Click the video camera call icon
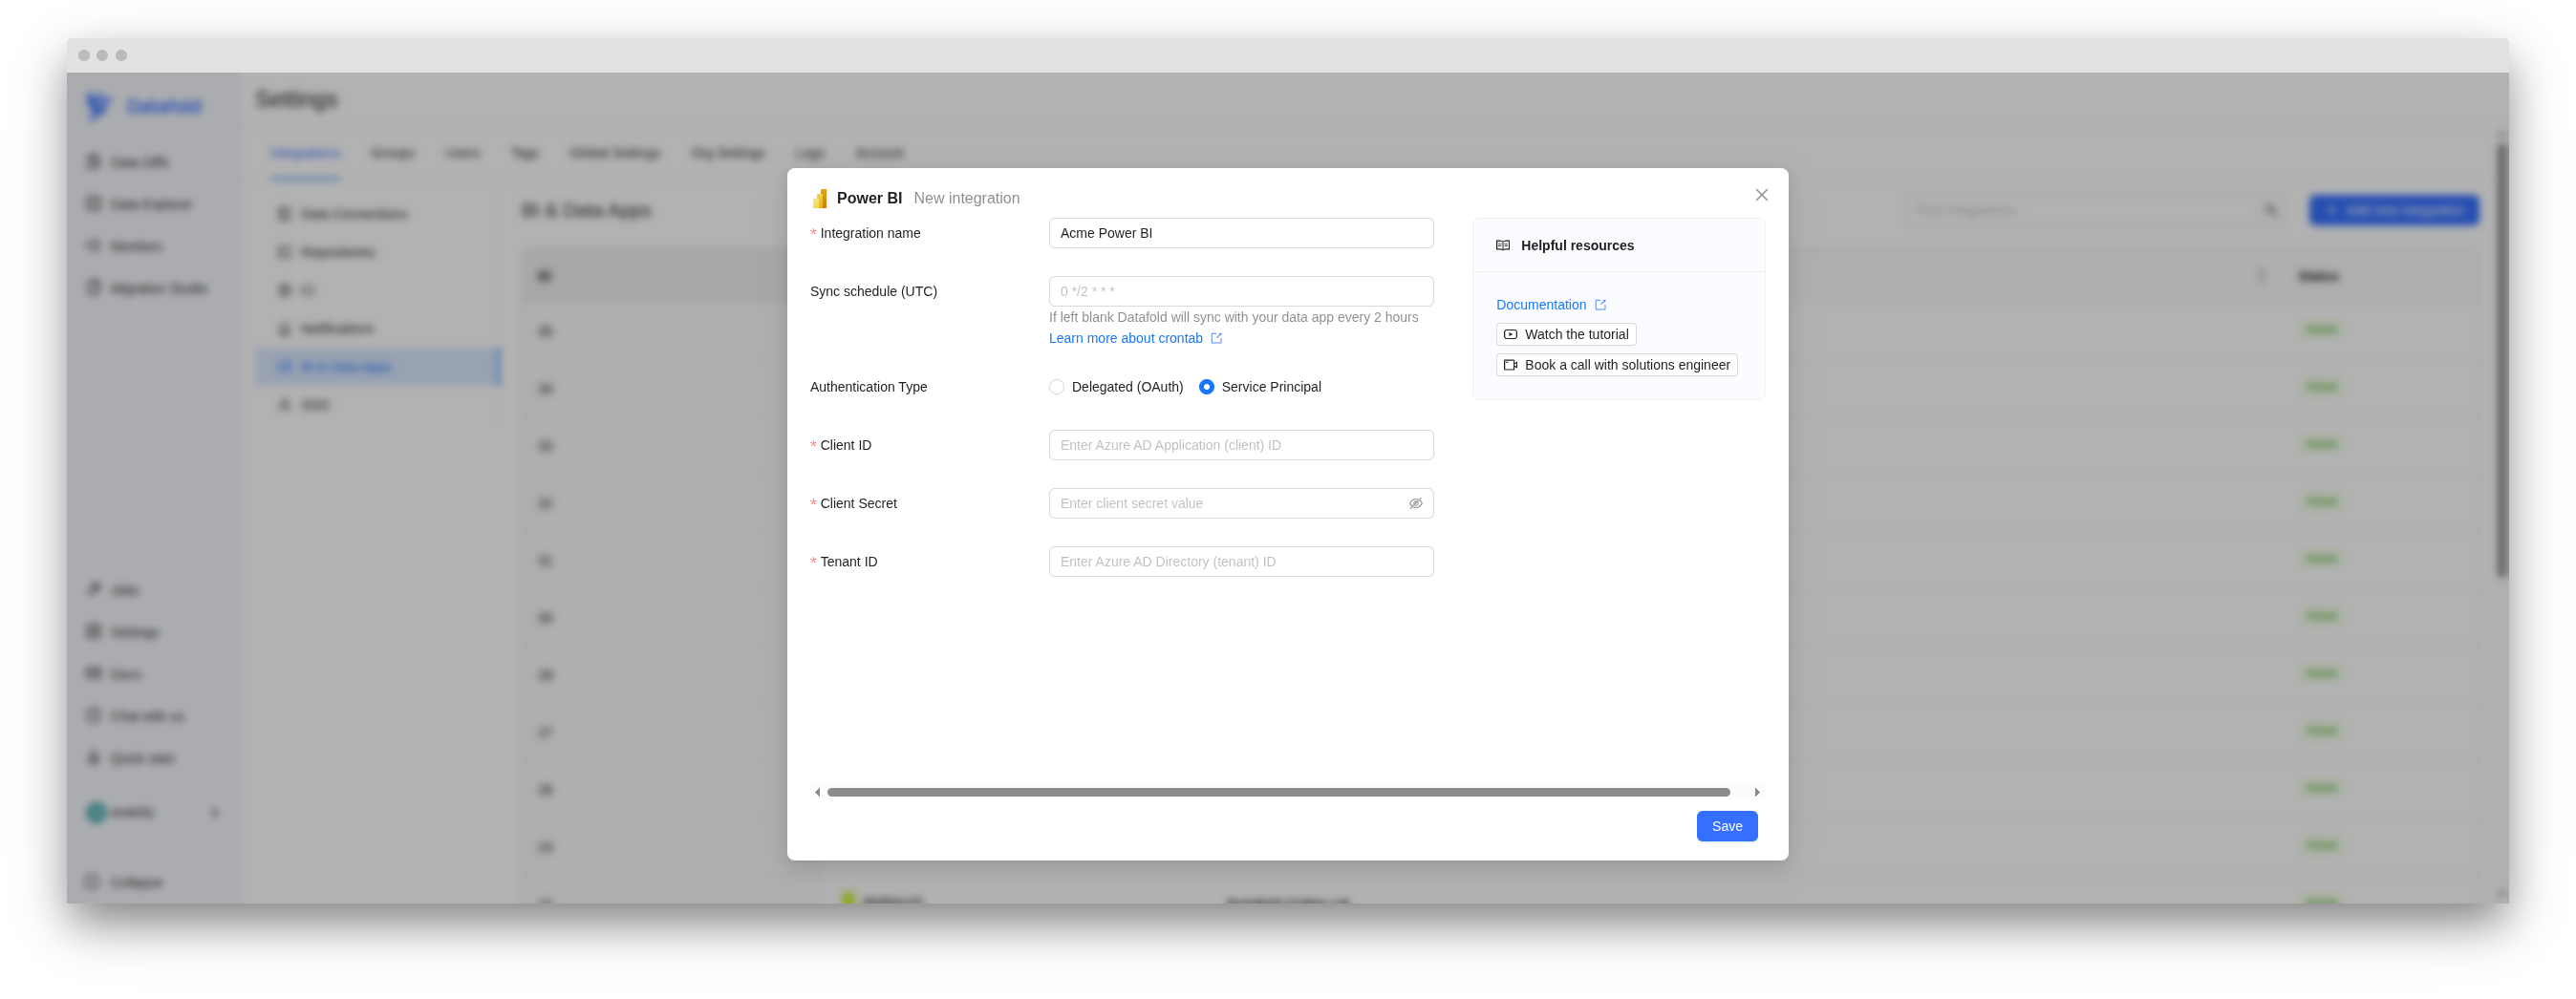The image size is (2576, 999). click(x=1510, y=365)
